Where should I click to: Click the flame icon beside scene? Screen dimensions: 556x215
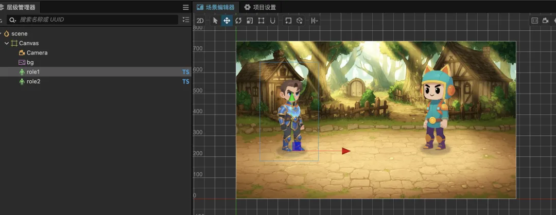tap(6, 33)
